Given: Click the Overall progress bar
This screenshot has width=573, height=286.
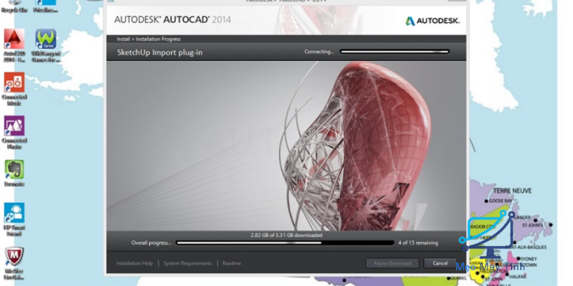Looking at the screenshot, I should 285,243.
